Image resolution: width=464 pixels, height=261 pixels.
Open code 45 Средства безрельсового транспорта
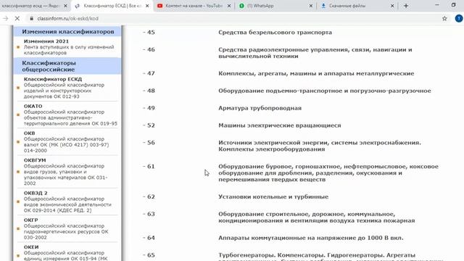pyautogui.click(x=275, y=32)
